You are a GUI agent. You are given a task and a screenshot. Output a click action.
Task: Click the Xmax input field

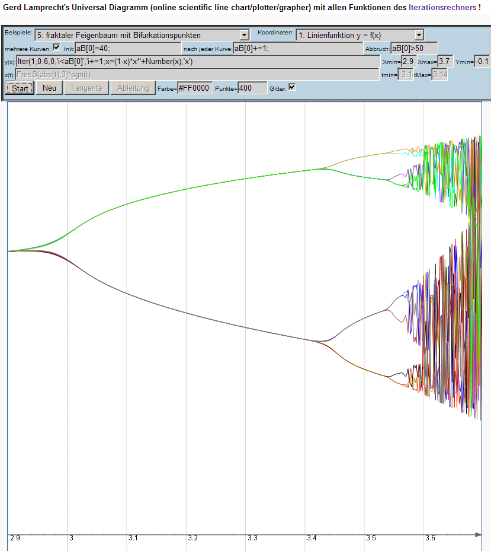[445, 62]
